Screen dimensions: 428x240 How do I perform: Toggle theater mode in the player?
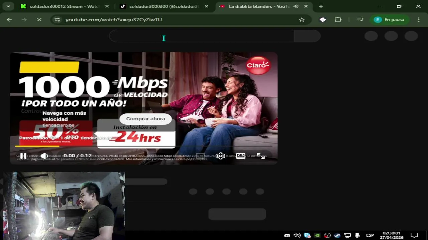(241, 156)
